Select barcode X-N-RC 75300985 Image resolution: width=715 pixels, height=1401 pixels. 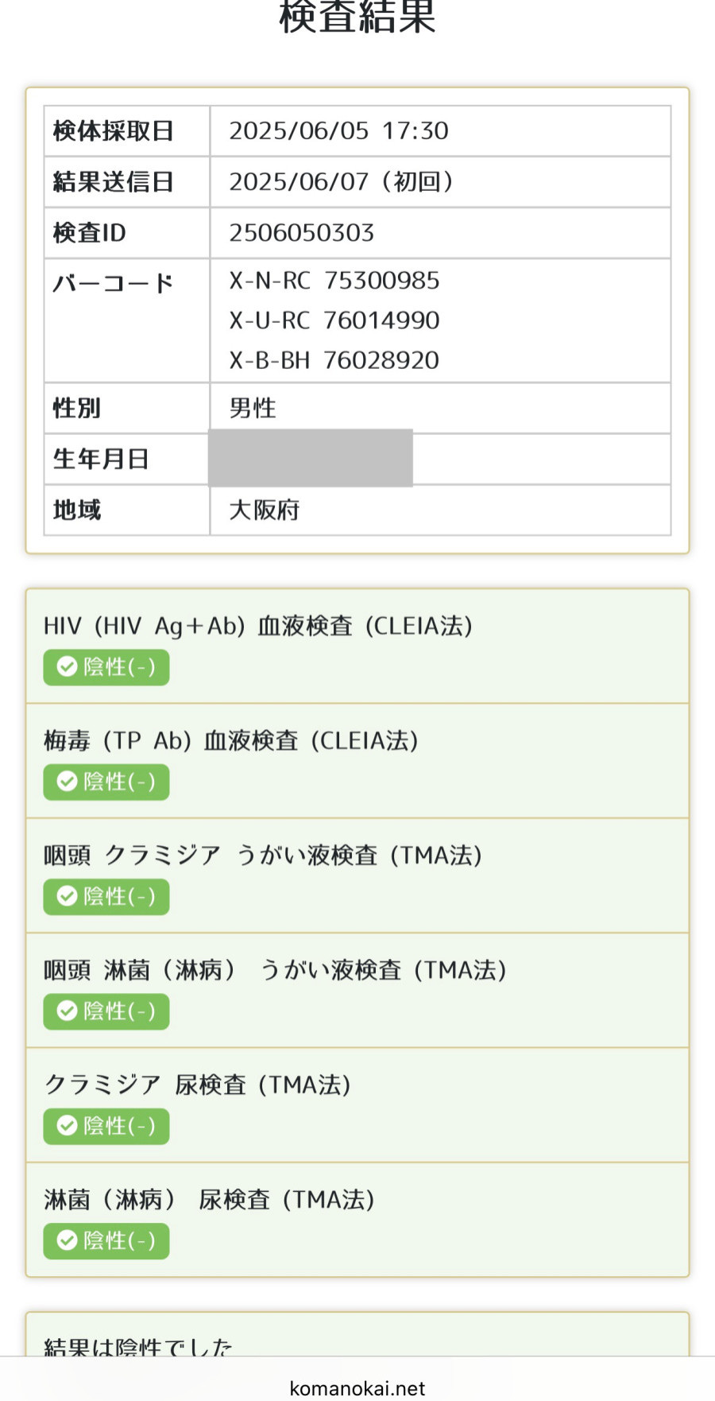334,281
